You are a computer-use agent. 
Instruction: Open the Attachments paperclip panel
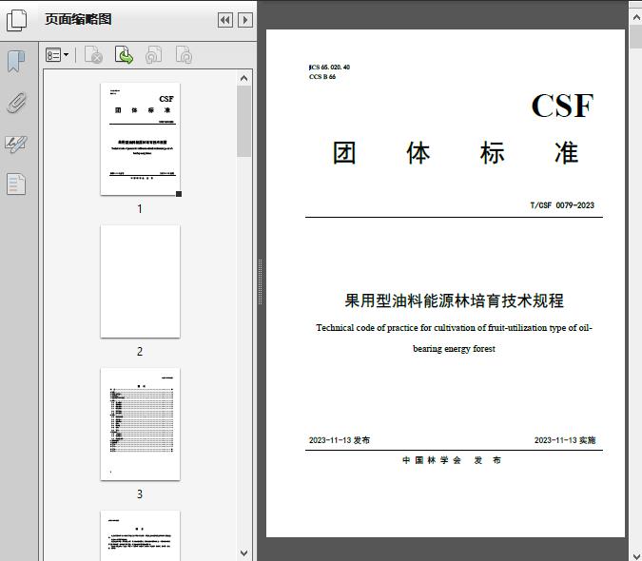[x=16, y=103]
